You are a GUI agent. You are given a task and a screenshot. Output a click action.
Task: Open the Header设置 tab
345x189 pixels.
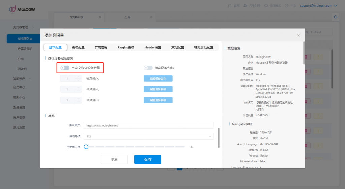[x=153, y=47]
